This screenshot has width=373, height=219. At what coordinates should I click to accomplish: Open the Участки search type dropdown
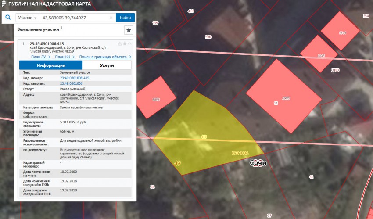point(27,18)
